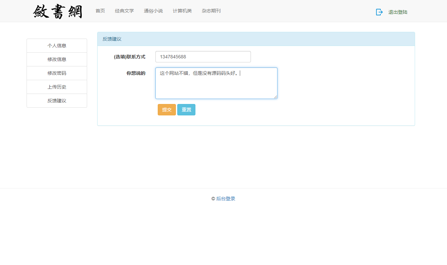Click 退出登陆 to log out

click(398, 12)
